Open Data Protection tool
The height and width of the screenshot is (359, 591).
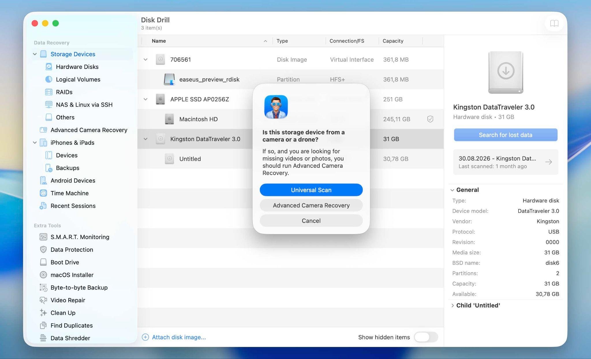[x=72, y=250]
